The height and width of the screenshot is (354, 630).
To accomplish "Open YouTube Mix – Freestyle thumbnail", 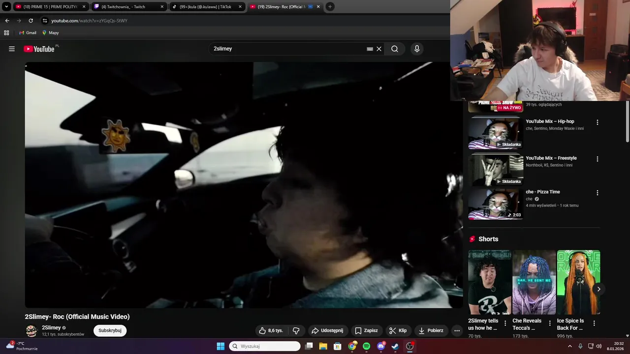I will click(x=495, y=170).
